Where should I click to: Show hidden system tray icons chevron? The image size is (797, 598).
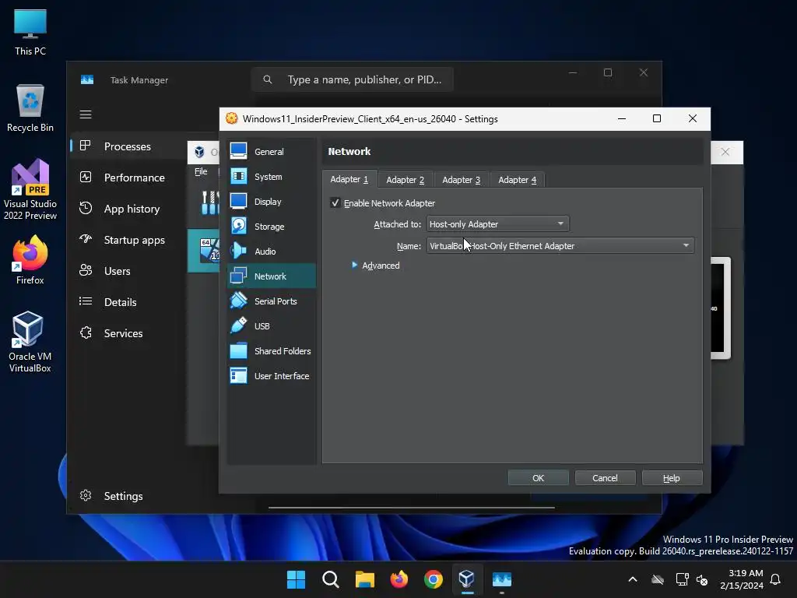tap(632, 579)
